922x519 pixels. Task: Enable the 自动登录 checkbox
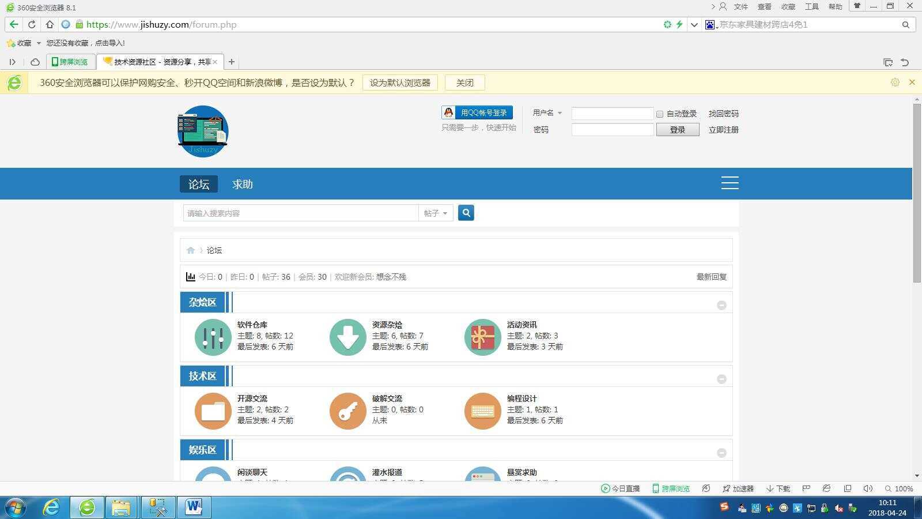point(659,114)
